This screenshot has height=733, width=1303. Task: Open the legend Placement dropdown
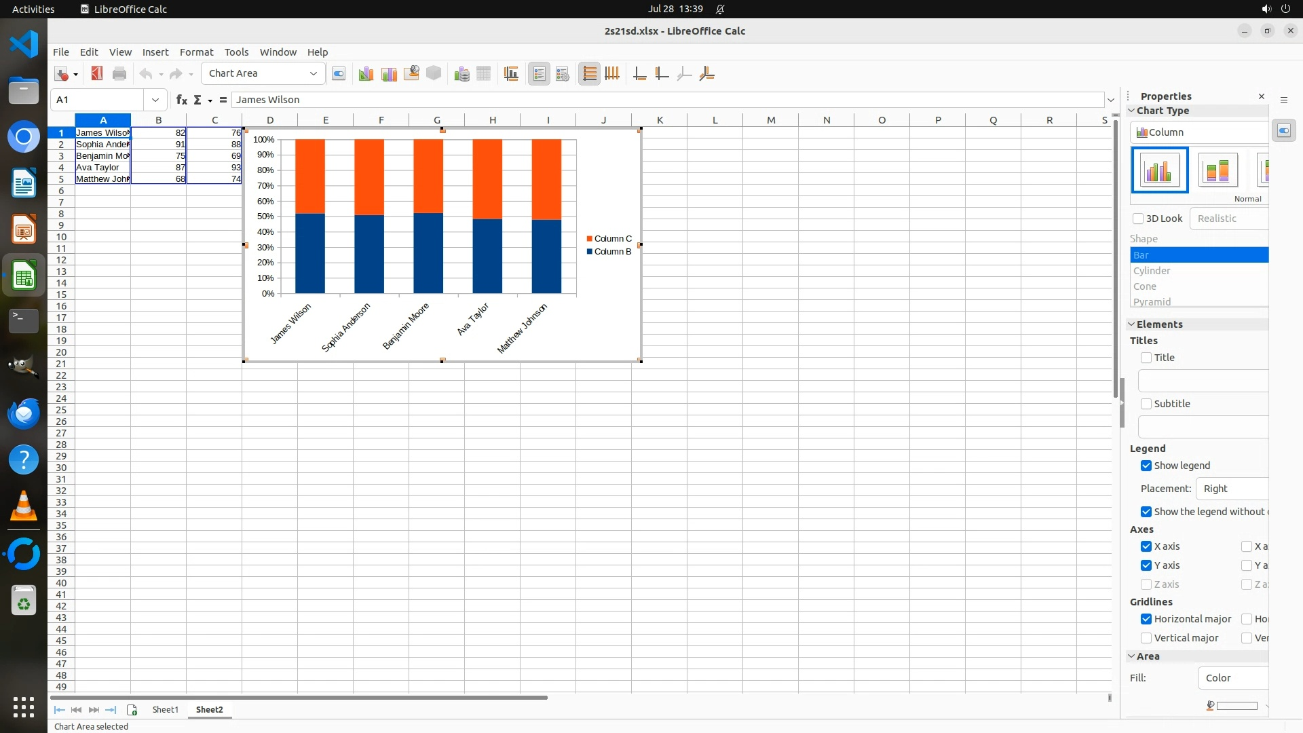click(x=1232, y=489)
